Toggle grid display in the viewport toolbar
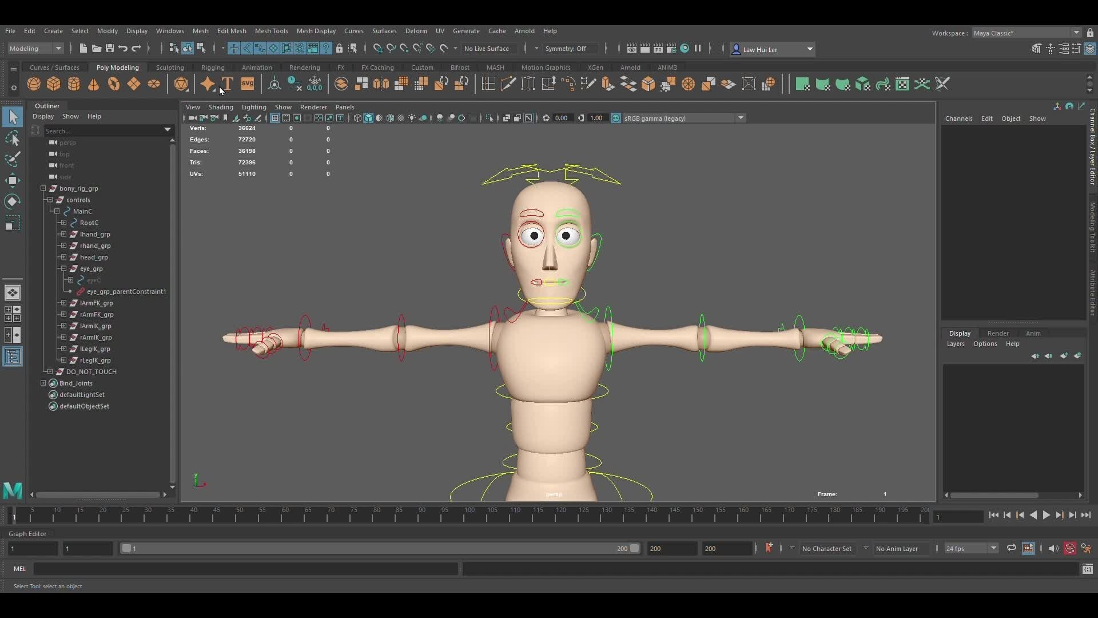1098x618 pixels. pyautogui.click(x=275, y=118)
